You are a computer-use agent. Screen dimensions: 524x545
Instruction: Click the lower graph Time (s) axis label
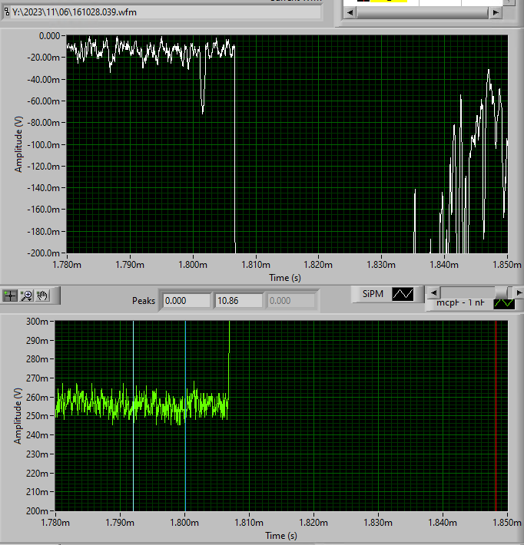click(x=281, y=536)
